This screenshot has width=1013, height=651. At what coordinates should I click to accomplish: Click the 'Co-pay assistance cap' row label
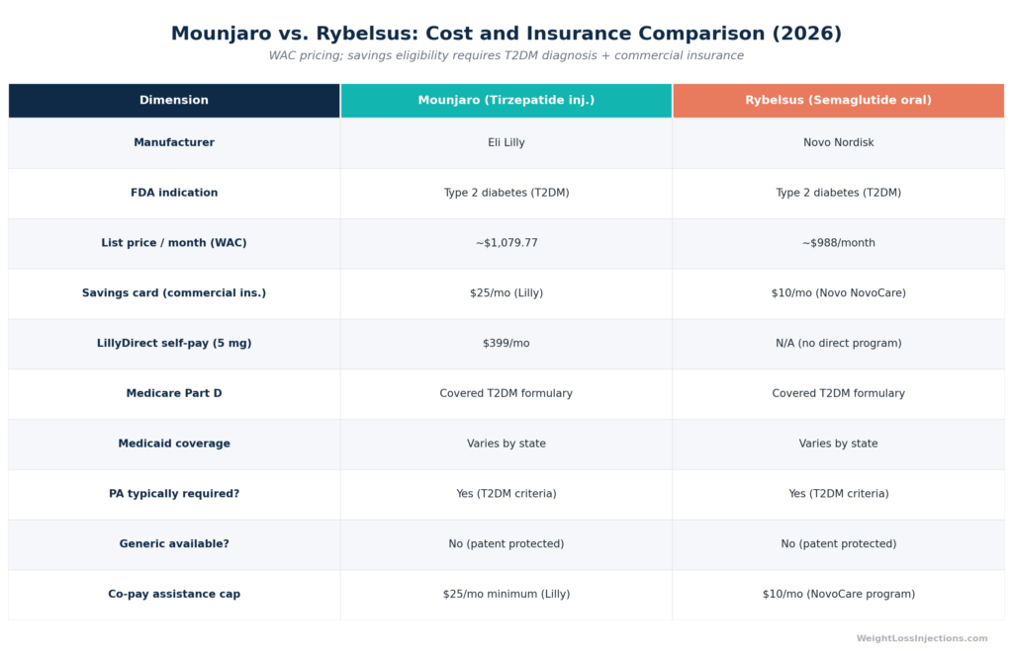(174, 595)
